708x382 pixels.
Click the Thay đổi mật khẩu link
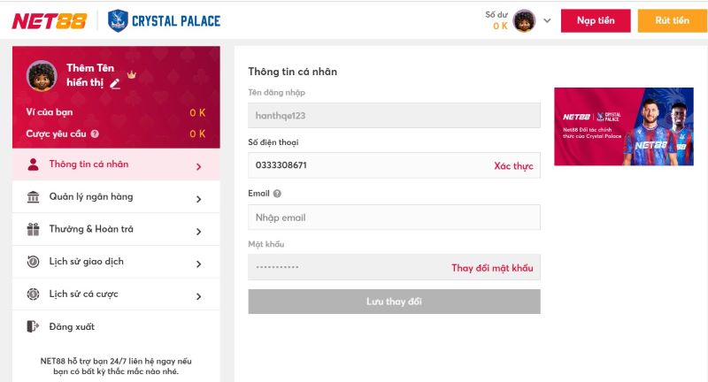point(492,268)
